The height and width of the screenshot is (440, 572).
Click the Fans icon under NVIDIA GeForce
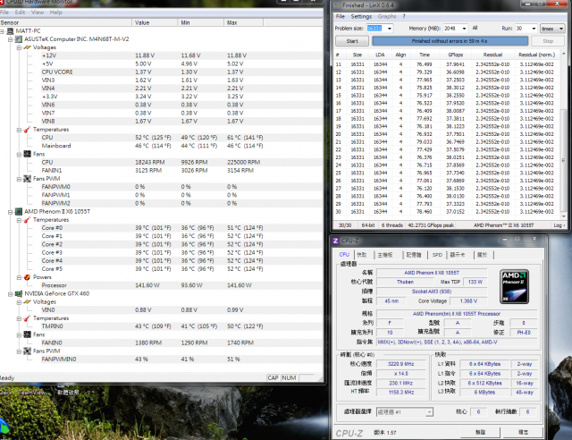[28, 334]
